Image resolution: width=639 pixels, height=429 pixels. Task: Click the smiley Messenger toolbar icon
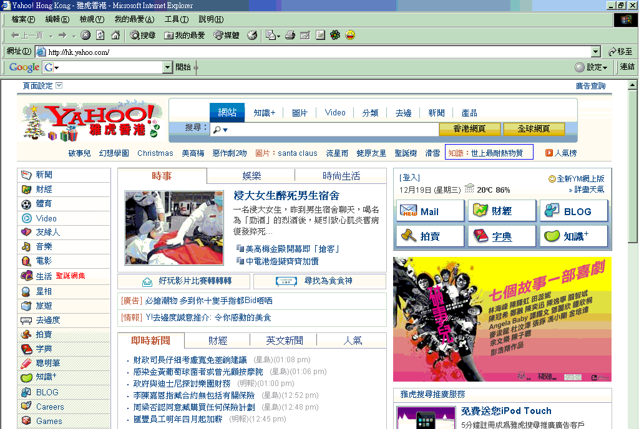(x=350, y=36)
